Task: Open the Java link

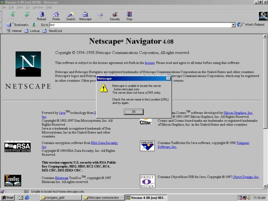Action: [x=62, y=113]
